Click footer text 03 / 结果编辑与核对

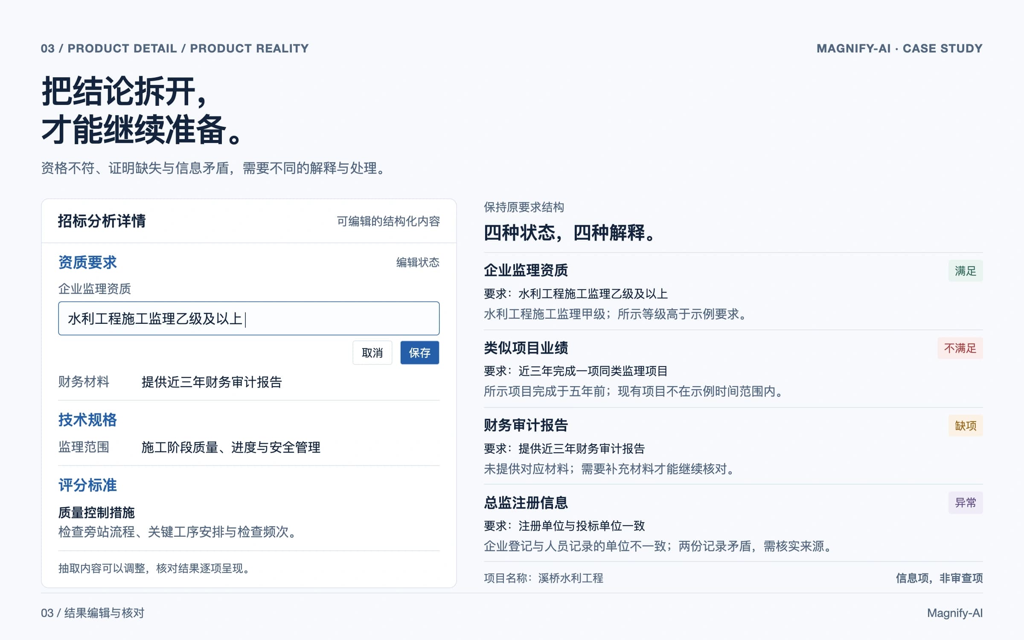[93, 613]
